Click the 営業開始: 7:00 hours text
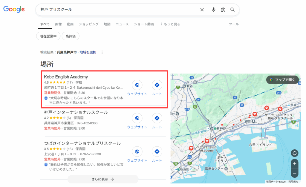Screen dimensions: 306x187 [74, 160]
